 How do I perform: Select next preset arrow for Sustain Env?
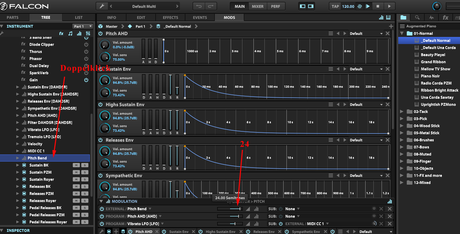click(x=344, y=69)
